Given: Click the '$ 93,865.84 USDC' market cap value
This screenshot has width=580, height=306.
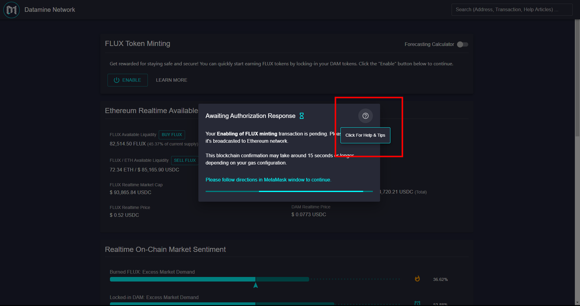Looking at the screenshot, I should pyautogui.click(x=131, y=192).
